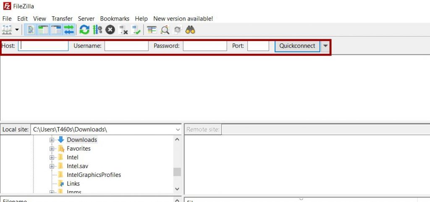Open the Transfer menu

tap(62, 18)
